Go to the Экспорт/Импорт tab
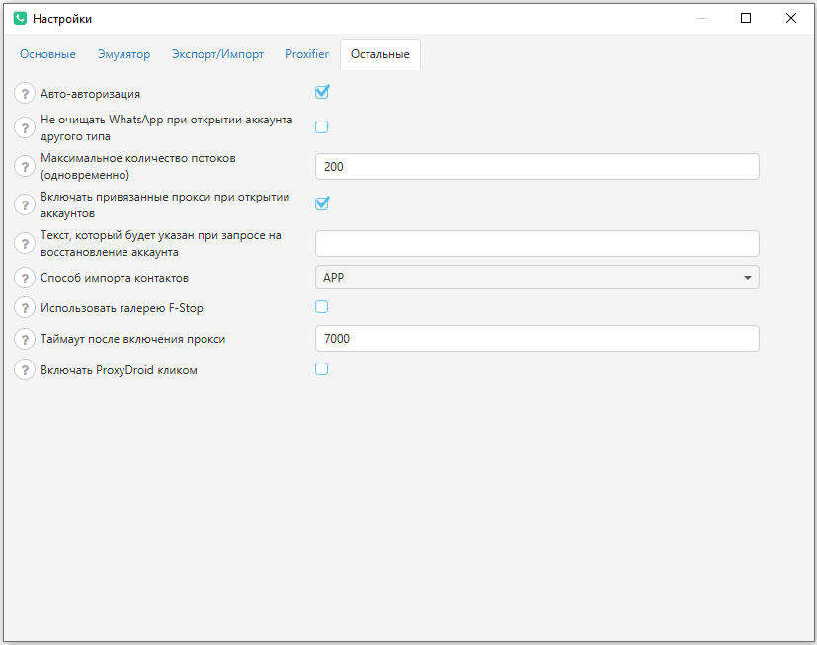This screenshot has height=645, width=817. coord(217,54)
